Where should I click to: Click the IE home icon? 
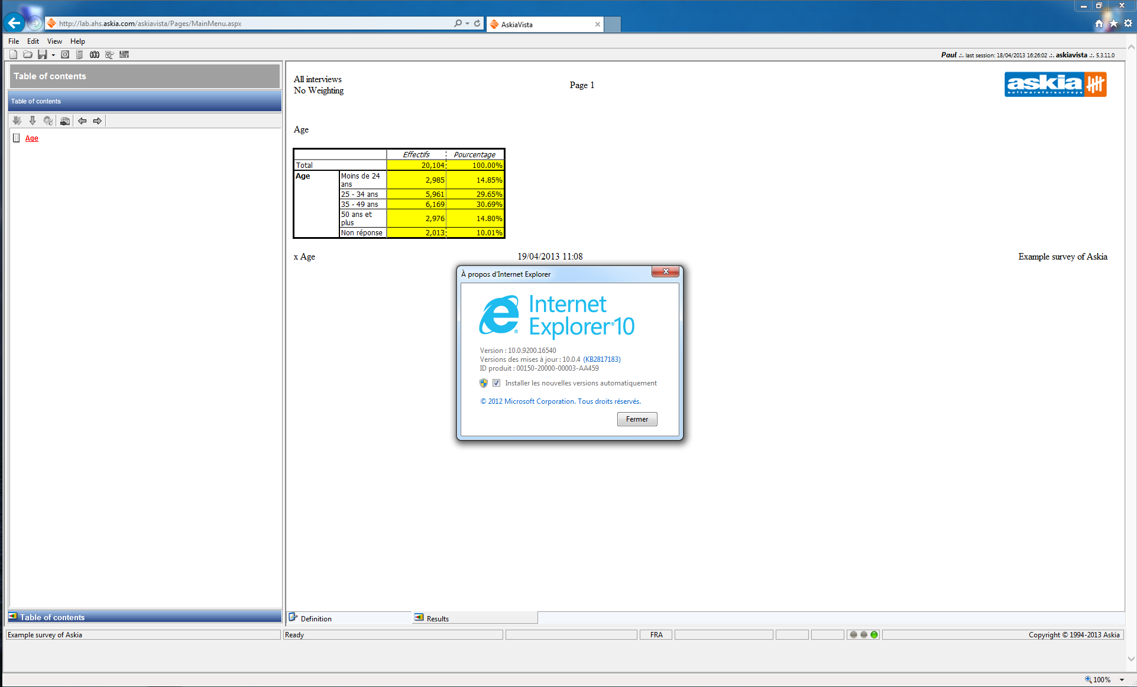(1099, 24)
